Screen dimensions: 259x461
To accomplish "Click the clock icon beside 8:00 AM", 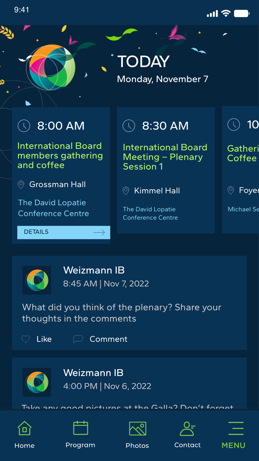I will (x=24, y=126).
